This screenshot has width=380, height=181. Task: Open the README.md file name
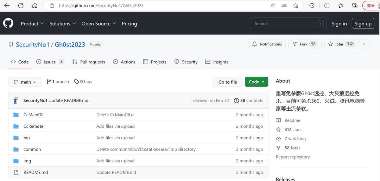pyautogui.click(x=36, y=172)
